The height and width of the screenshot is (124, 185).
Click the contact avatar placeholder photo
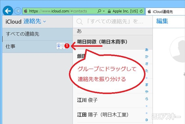coord(178,49)
